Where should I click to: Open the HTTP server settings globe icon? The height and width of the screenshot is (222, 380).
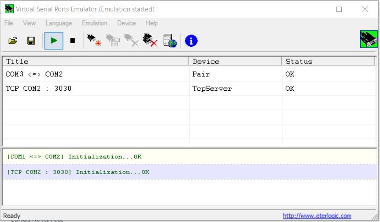pyautogui.click(x=170, y=41)
